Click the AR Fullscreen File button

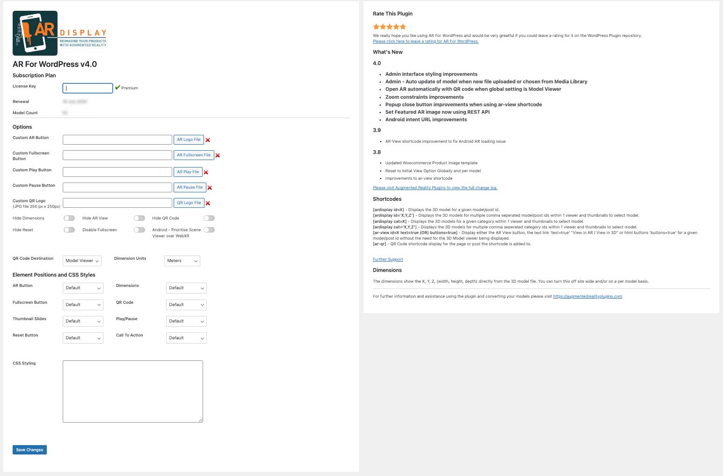[194, 155]
